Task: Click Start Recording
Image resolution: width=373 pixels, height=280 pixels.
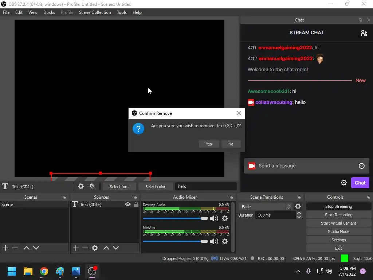Action: pos(338,215)
